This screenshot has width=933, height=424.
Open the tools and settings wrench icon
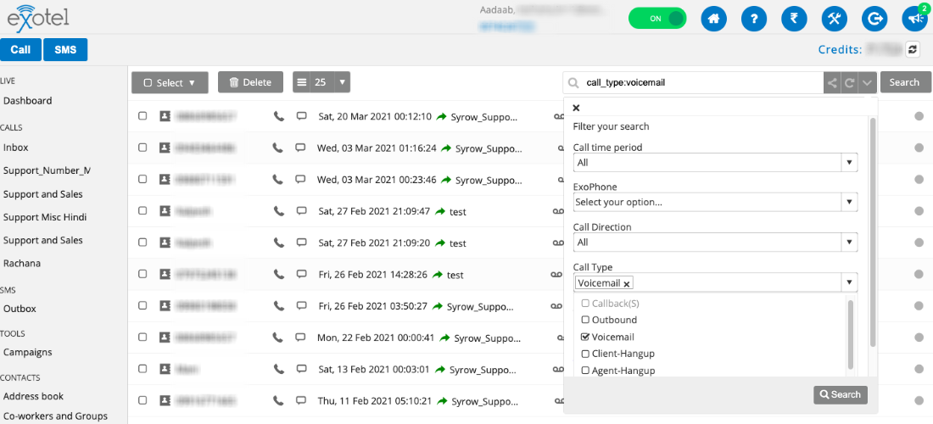click(x=835, y=19)
